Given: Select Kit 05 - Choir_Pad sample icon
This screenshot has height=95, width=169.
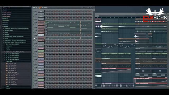Looking at the screenshot, I should tap(6, 63).
